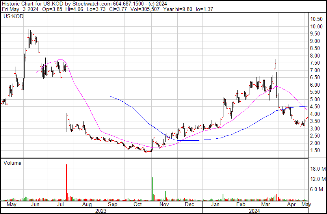Viewport: 327px width, 214px height.
Task: Click the Hi=4.06 value in header
Action: click(74, 9)
